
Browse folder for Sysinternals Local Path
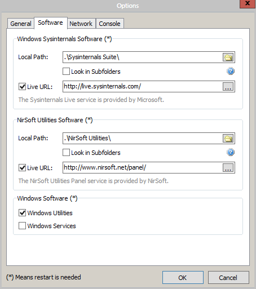tap(228, 57)
